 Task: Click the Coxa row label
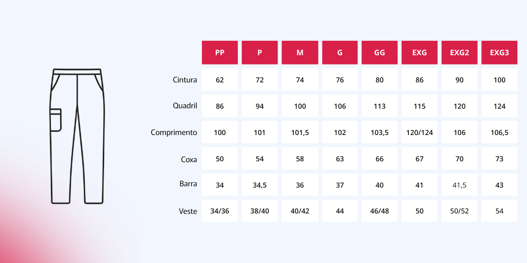tap(189, 159)
